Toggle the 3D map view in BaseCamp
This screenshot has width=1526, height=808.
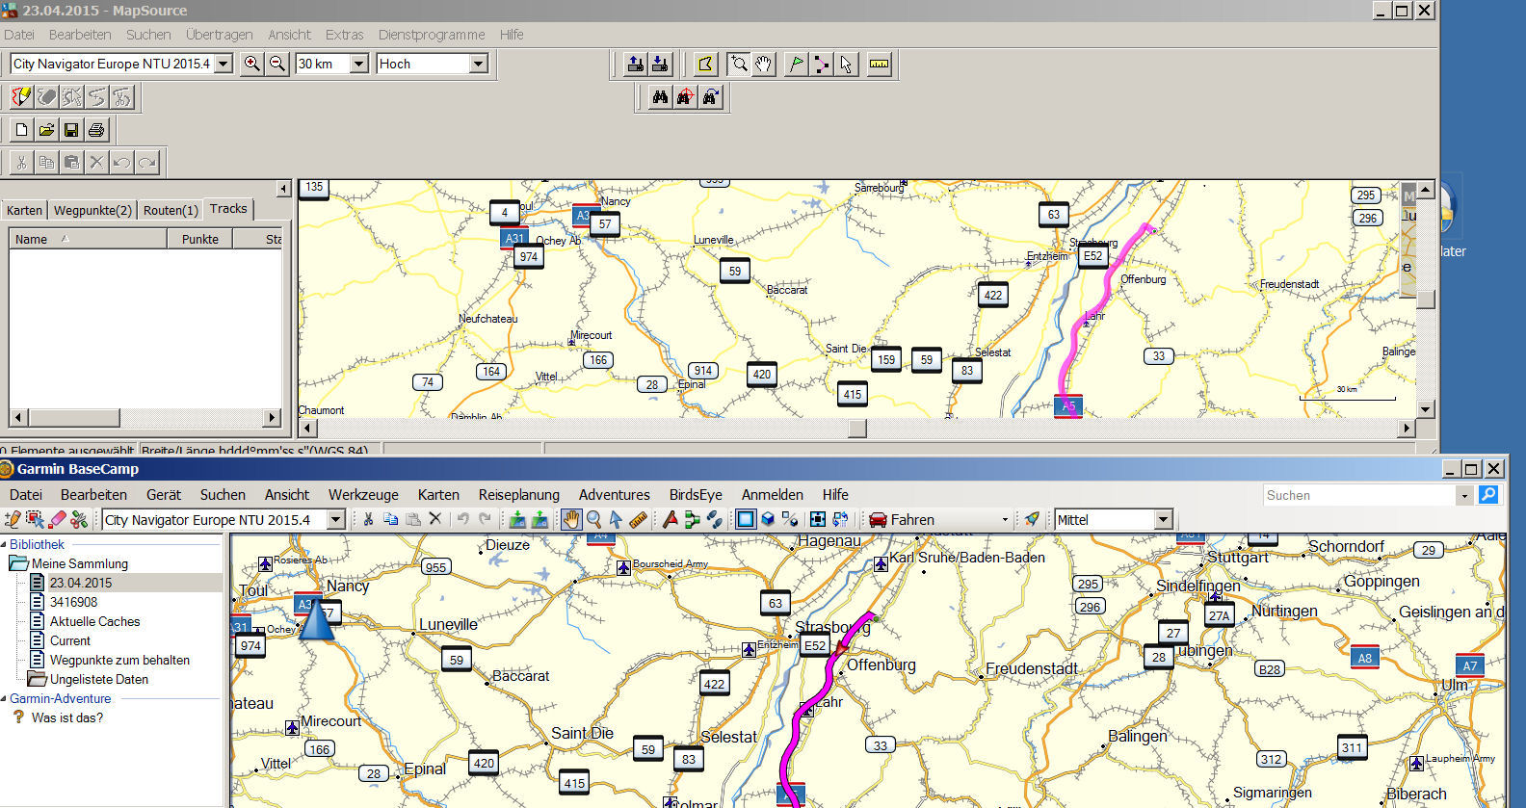click(768, 520)
